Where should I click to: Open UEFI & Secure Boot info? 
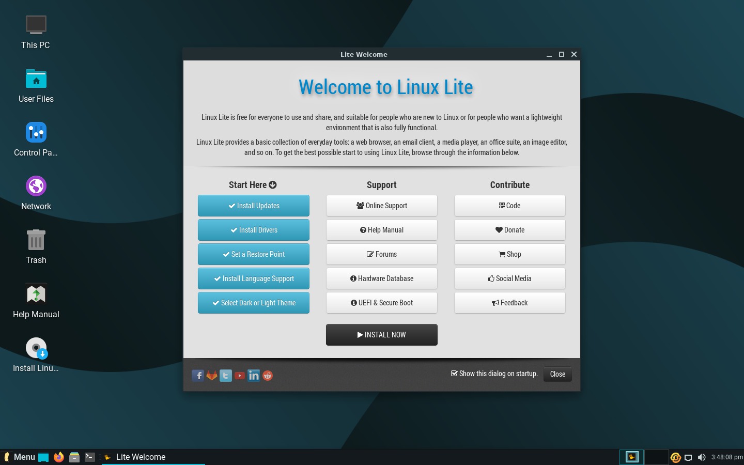click(382, 303)
